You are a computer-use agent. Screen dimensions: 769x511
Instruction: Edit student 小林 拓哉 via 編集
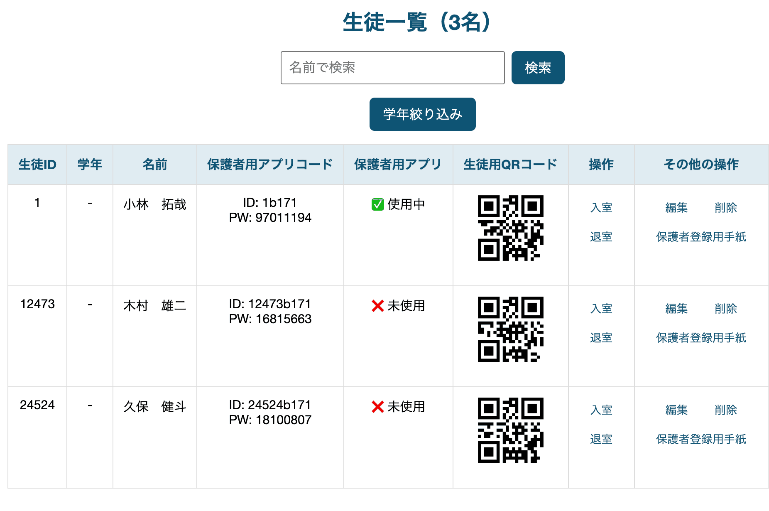676,207
